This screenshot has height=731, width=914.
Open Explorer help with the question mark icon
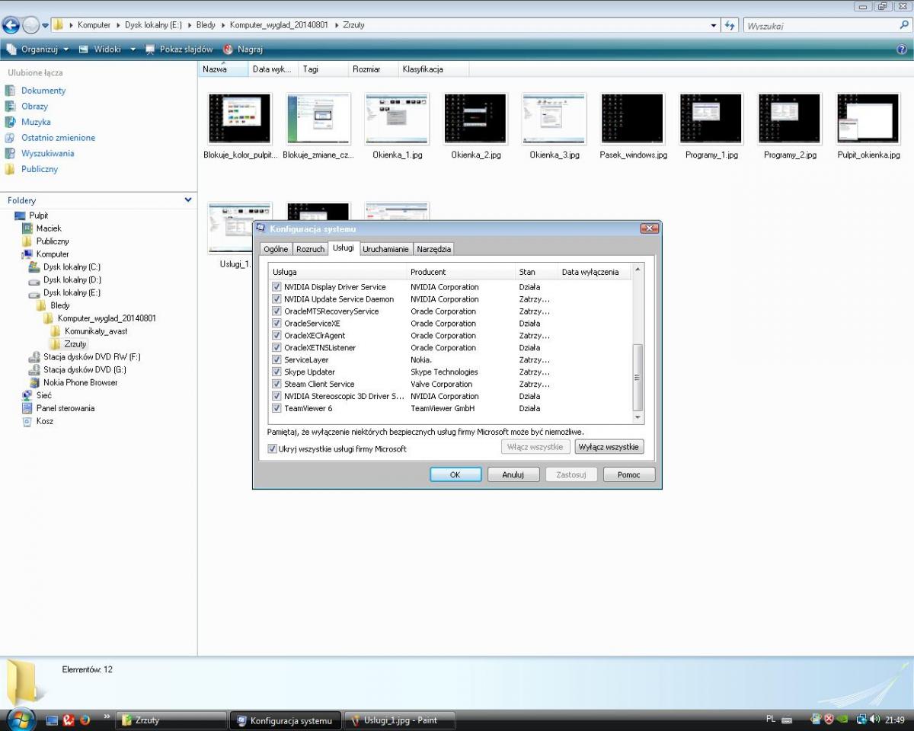pyautogui.click(x=902, y=49)
